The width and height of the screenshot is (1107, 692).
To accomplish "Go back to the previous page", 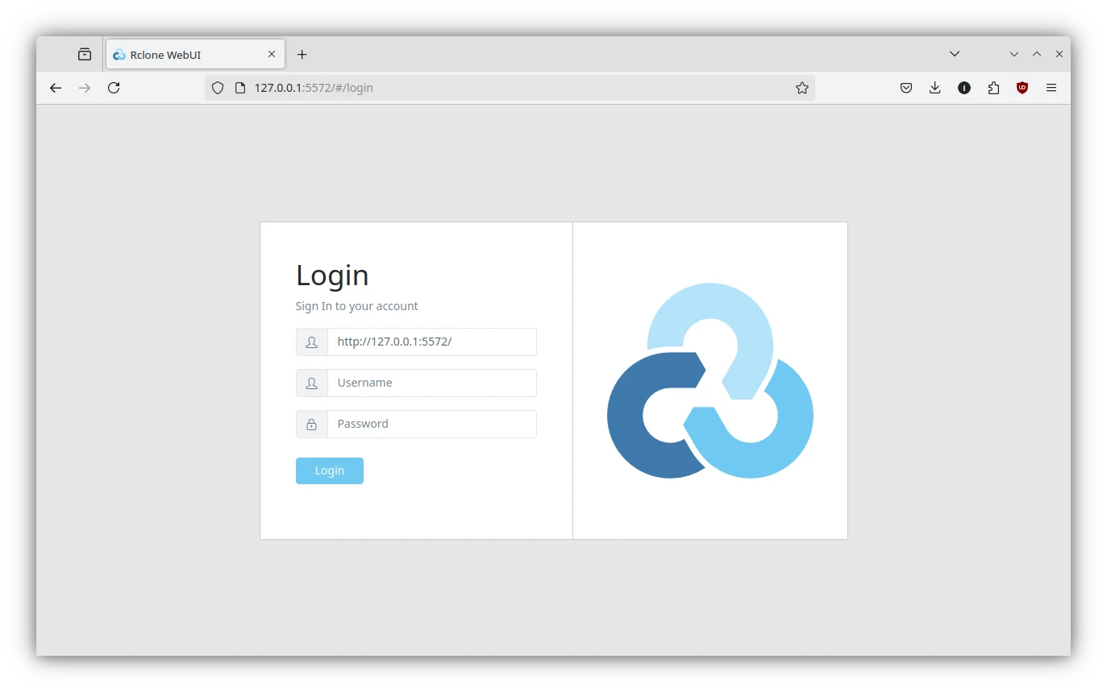I will tap(56, 88).
